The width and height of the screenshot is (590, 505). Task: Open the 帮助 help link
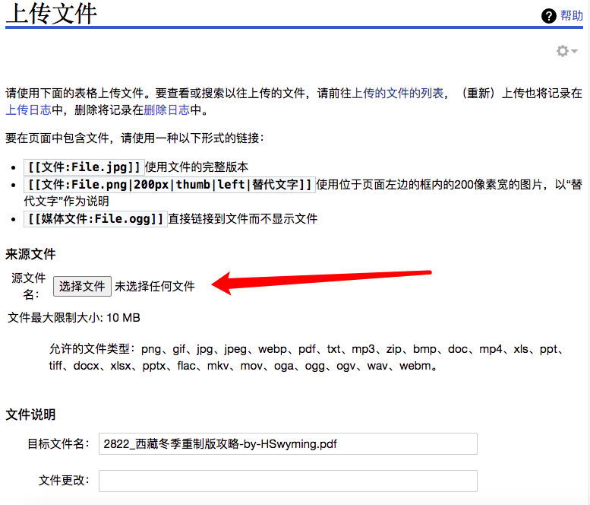click(572, 15)
